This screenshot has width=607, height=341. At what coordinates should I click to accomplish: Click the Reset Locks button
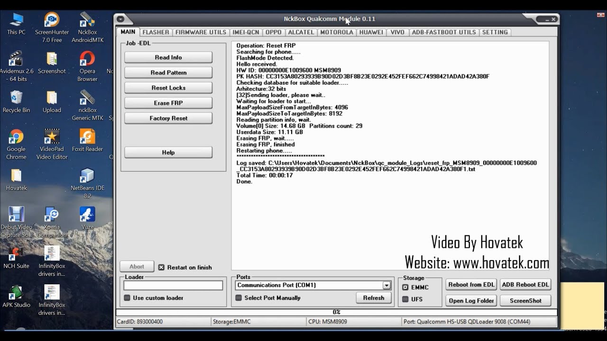tap(168, 88)
